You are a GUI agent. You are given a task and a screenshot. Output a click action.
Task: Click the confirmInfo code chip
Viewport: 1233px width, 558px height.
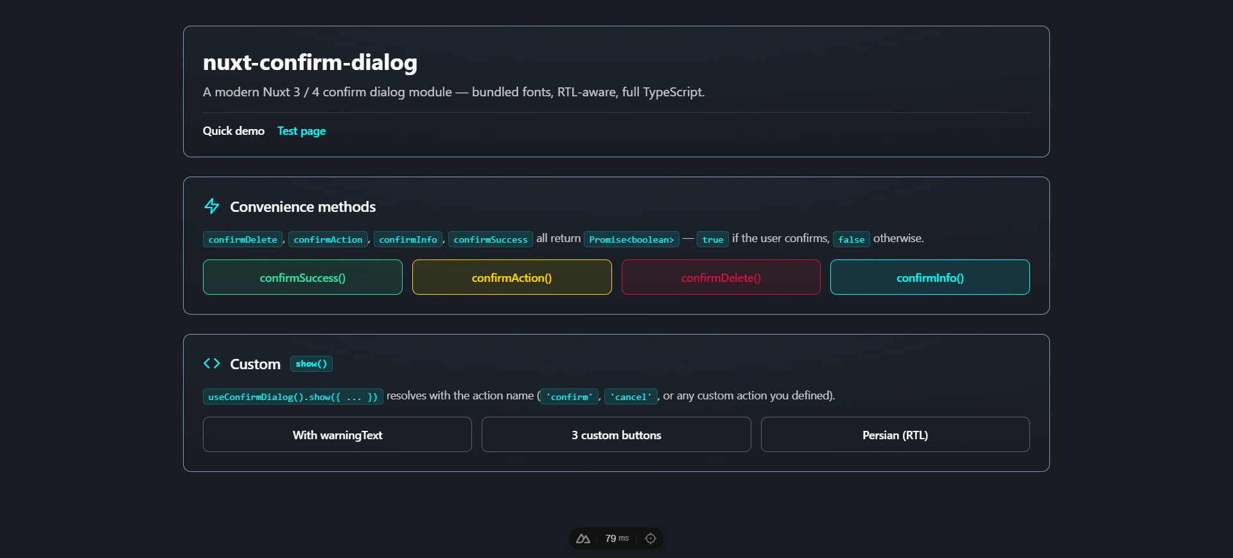[408, 240]
